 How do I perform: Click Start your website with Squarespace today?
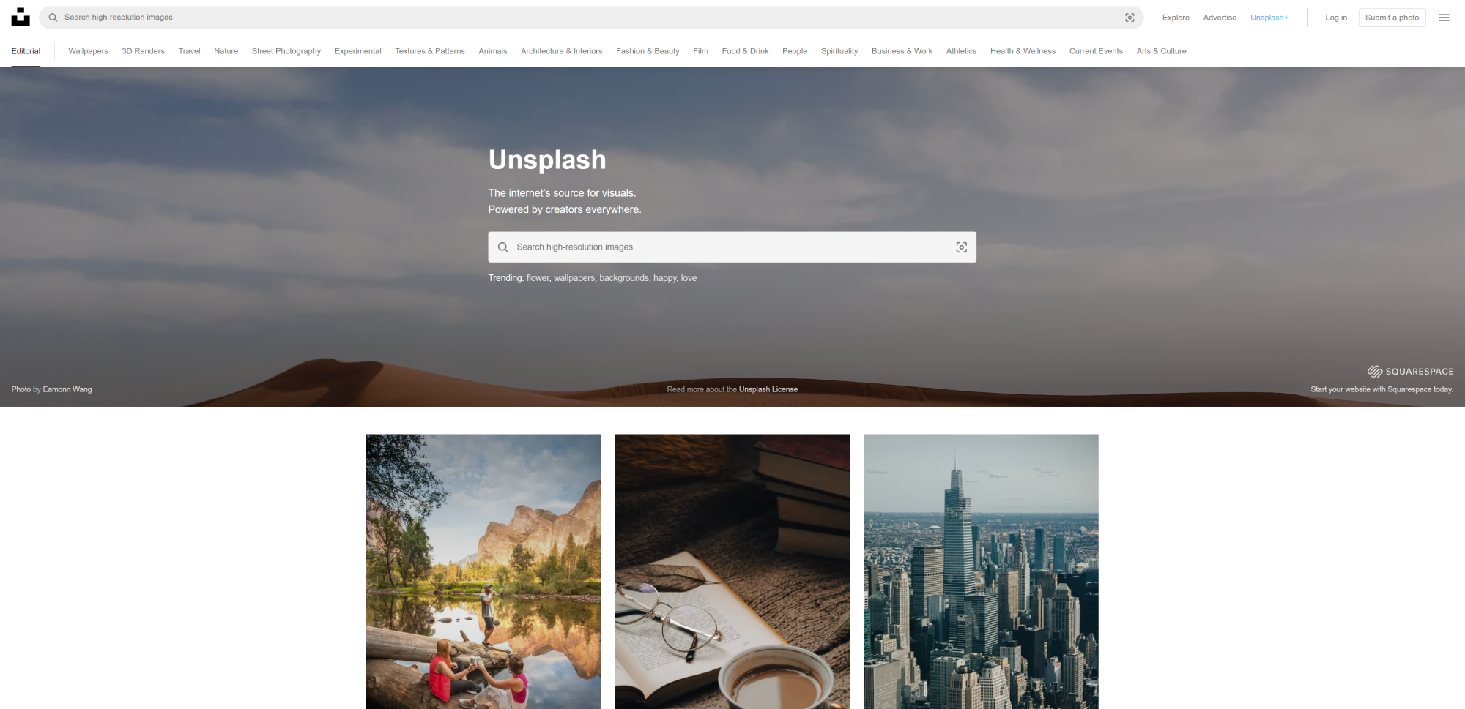(x=1381, y=389)
